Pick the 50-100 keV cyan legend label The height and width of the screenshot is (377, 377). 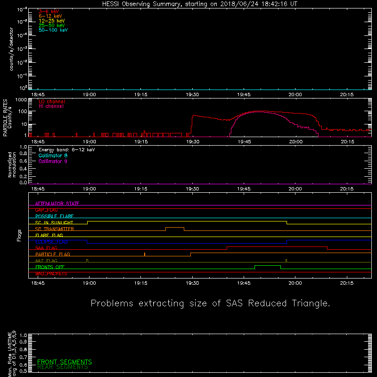(53, 30)
